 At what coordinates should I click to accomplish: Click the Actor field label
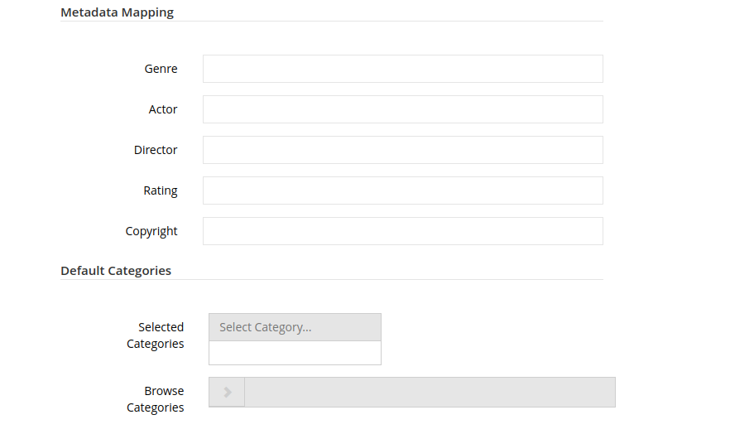pos(163,109)
